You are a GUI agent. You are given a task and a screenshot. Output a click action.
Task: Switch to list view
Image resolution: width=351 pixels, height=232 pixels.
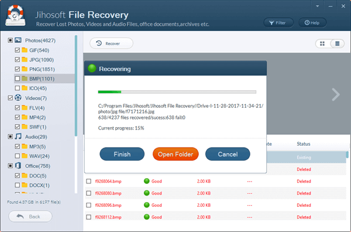click(x=338, y=43)
